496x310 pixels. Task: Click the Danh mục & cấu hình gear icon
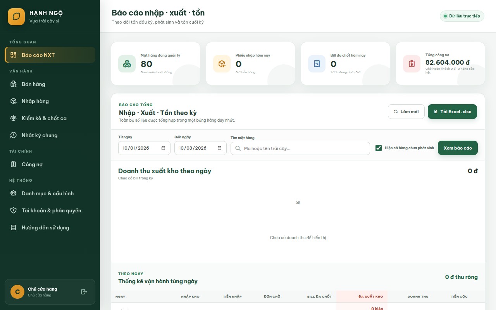(x=14, y=193)
